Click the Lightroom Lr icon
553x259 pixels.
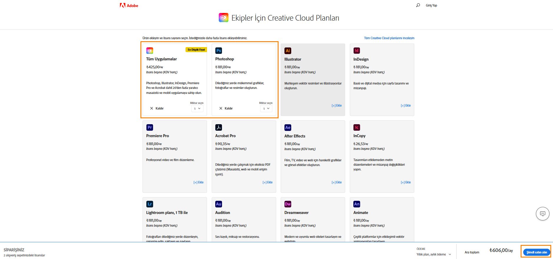(x=150, y=204)
